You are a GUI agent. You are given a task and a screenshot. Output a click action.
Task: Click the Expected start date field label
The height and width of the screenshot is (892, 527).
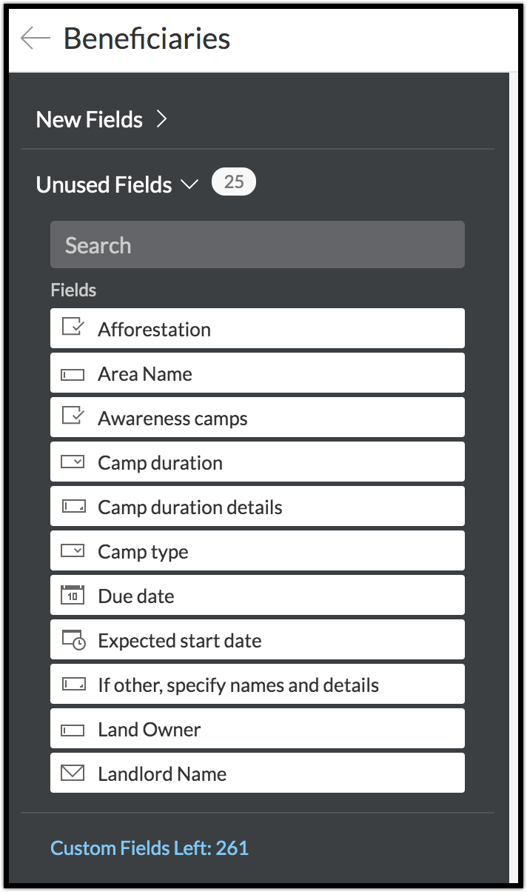(x=180, y=641)
